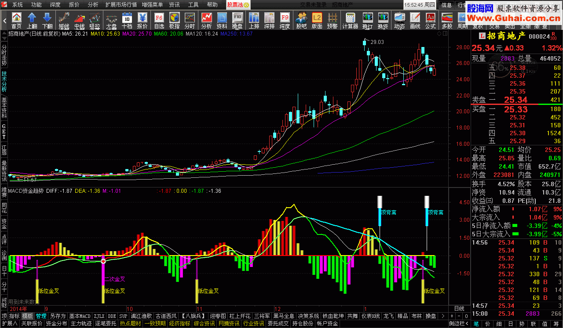Expand the 侧边栏 sidebar toggle

click(459, 324)
